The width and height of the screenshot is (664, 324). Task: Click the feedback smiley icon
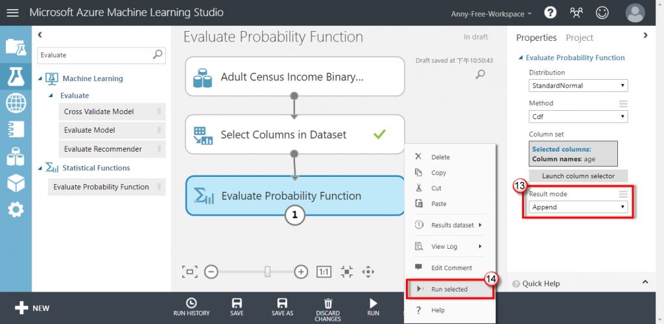pyautogui.click(x=602, y=13)
